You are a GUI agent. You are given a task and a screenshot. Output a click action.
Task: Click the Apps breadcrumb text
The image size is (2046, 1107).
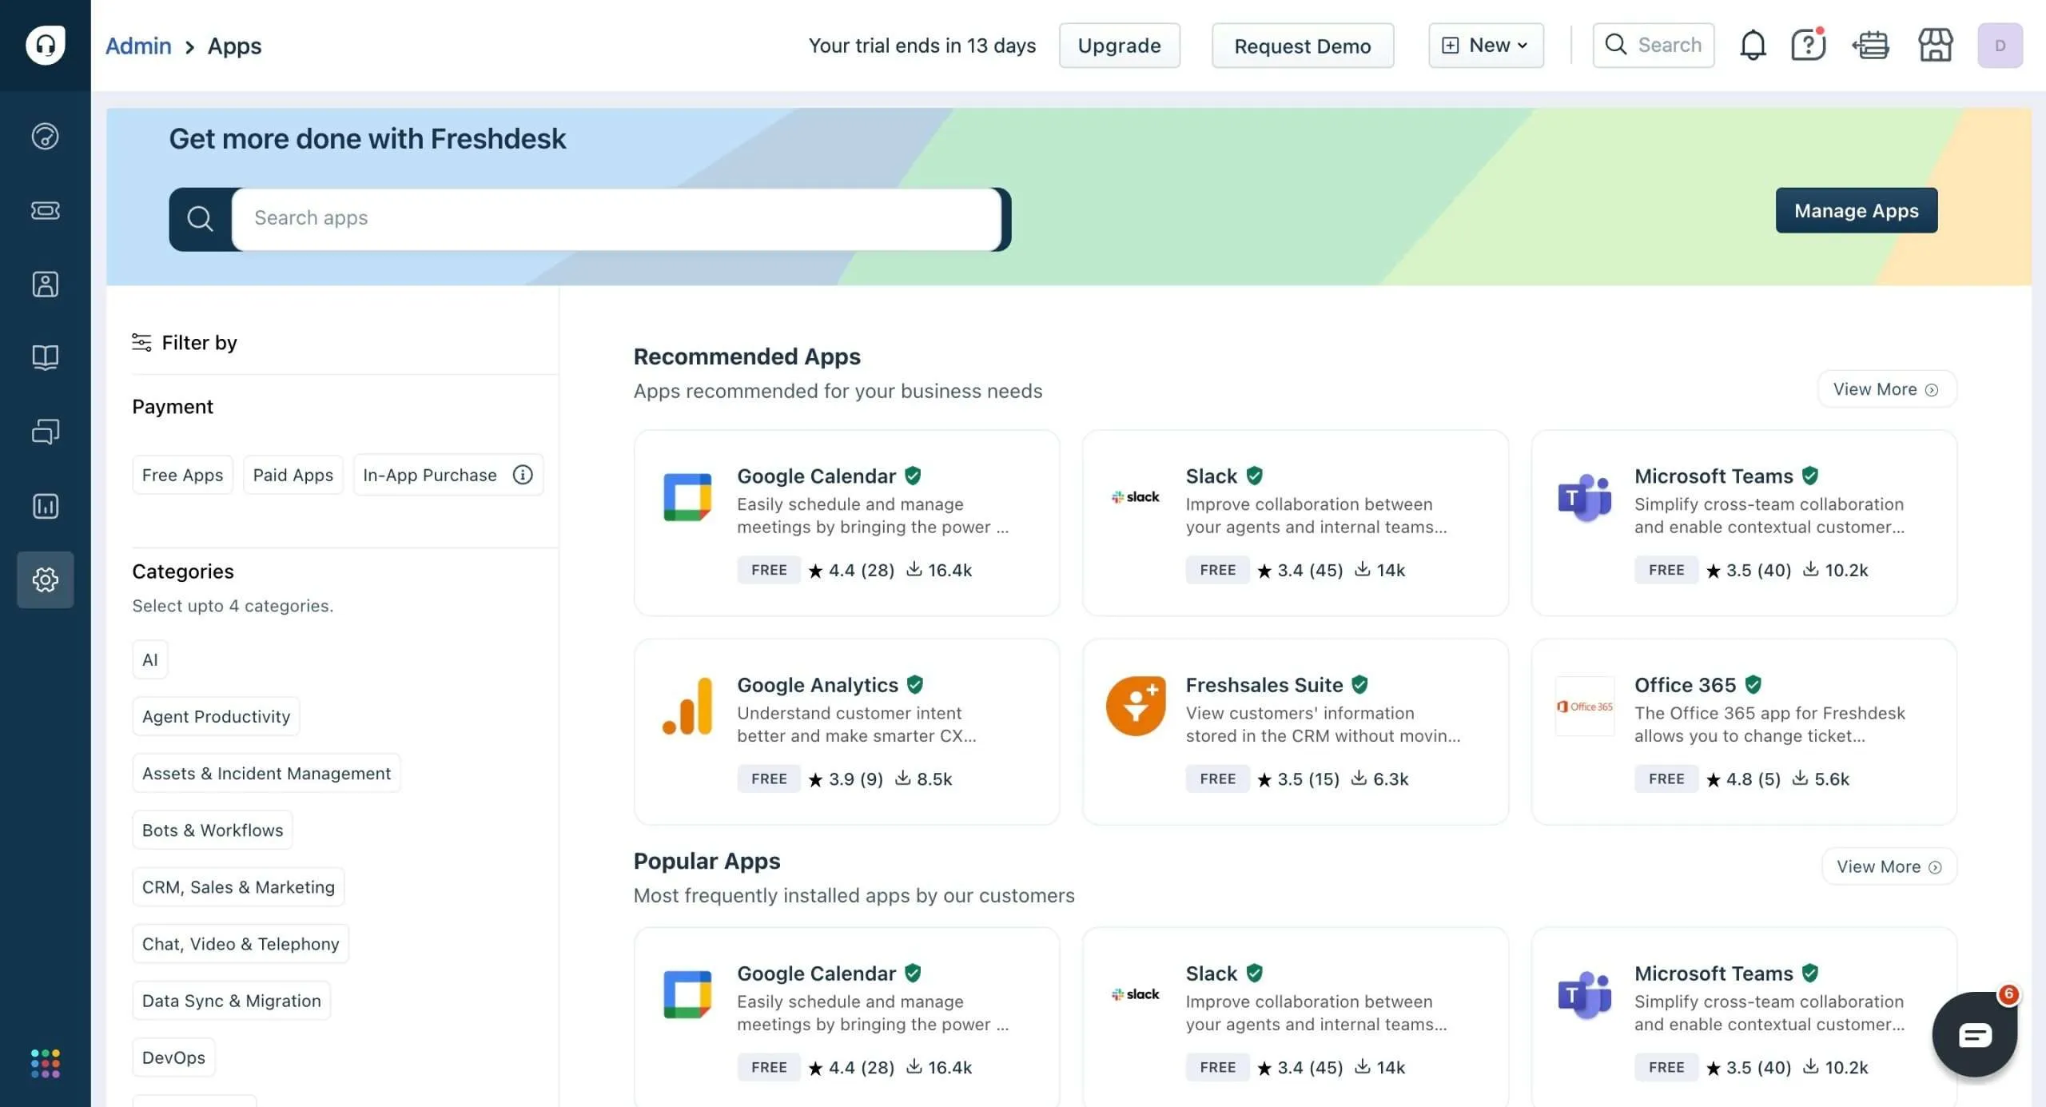234,46
